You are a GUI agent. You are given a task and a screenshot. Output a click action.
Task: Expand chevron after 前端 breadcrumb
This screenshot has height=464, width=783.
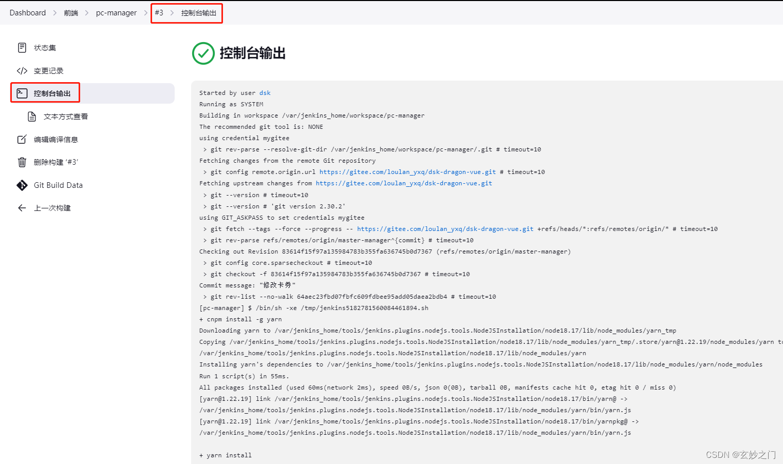[87, 13]
